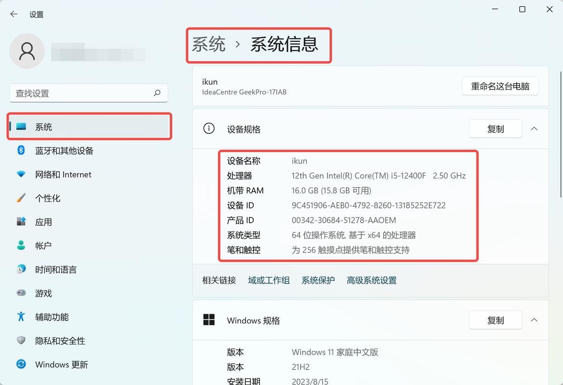Open 隐私和安全性 privacy settings
This screenshot has width=563, height=385.
[x=60, y=340]
